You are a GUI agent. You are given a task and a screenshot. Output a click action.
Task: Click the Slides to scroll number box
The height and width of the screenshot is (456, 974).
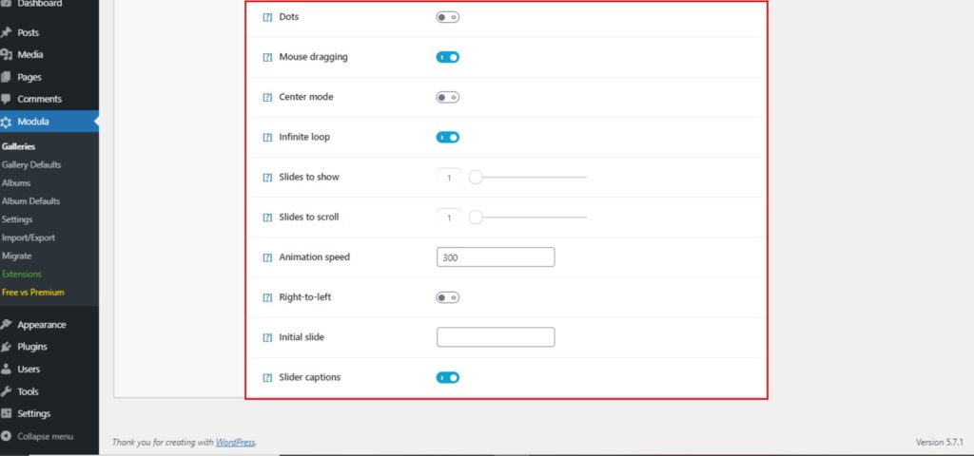click(449, 218)
